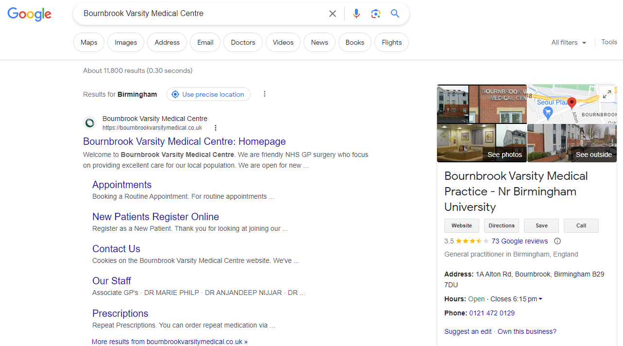
Task: Expand opening hours dropdown arrow
Action: (540, 299)
